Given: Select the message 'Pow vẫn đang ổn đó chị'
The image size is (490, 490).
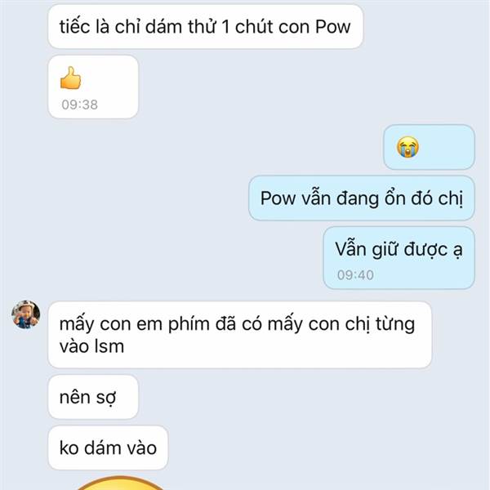Looking at the screenshot, I should (x=362, y=198).
